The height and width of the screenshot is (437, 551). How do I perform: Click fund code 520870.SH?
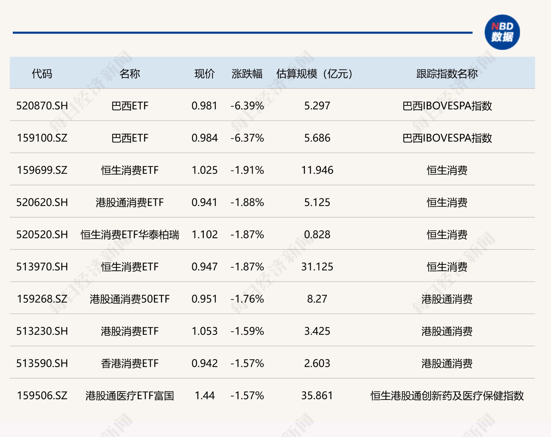click(x=42, y=106)
